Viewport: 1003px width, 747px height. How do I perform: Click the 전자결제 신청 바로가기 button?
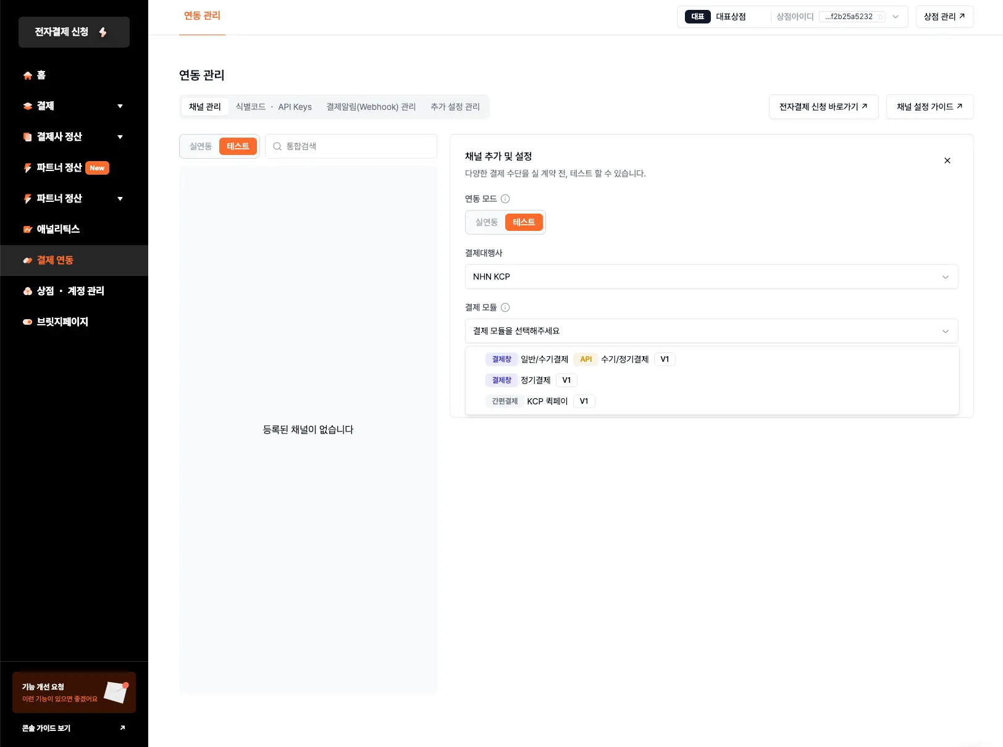(x=823, y=107)
